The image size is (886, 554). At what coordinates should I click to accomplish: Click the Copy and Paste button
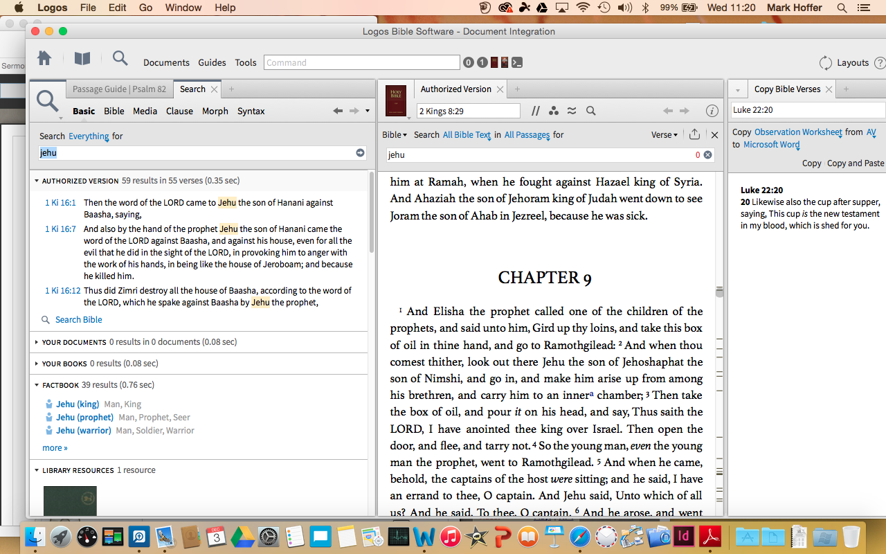pos(856,163)
